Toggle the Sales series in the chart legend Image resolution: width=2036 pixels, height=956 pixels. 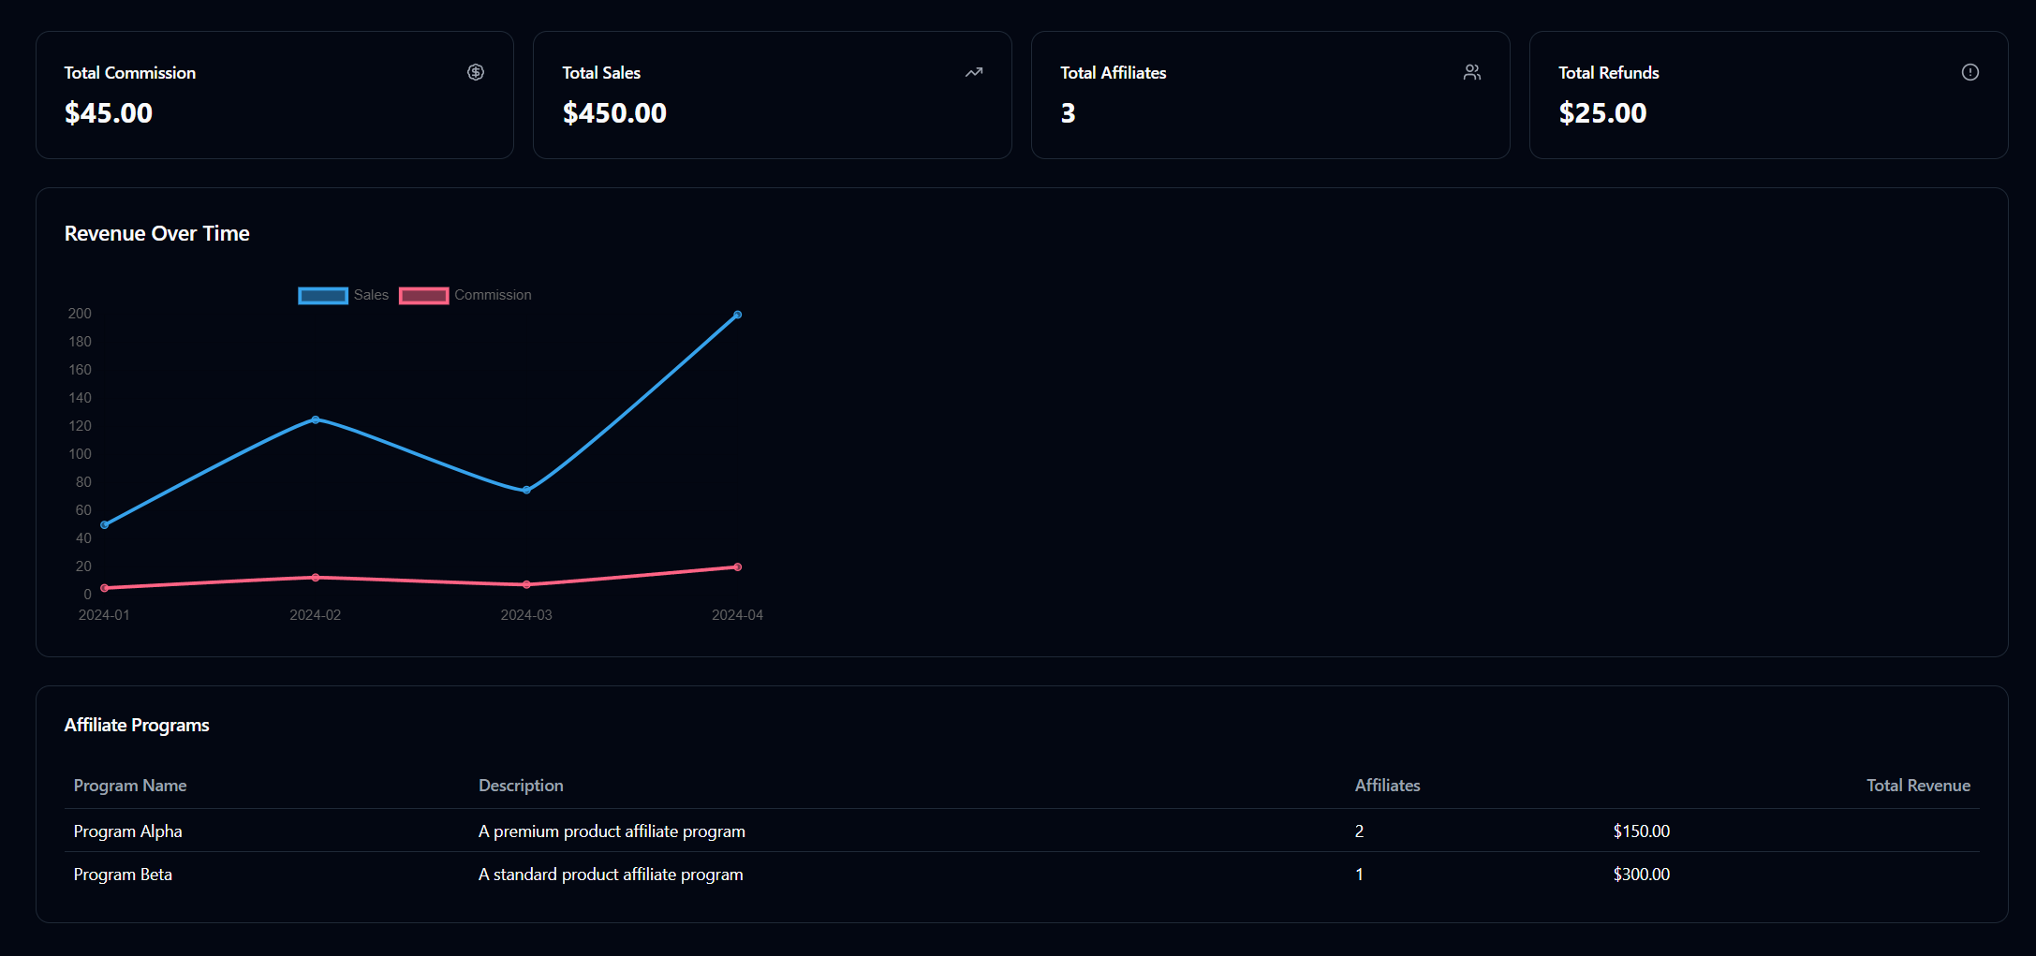[347, 295]
